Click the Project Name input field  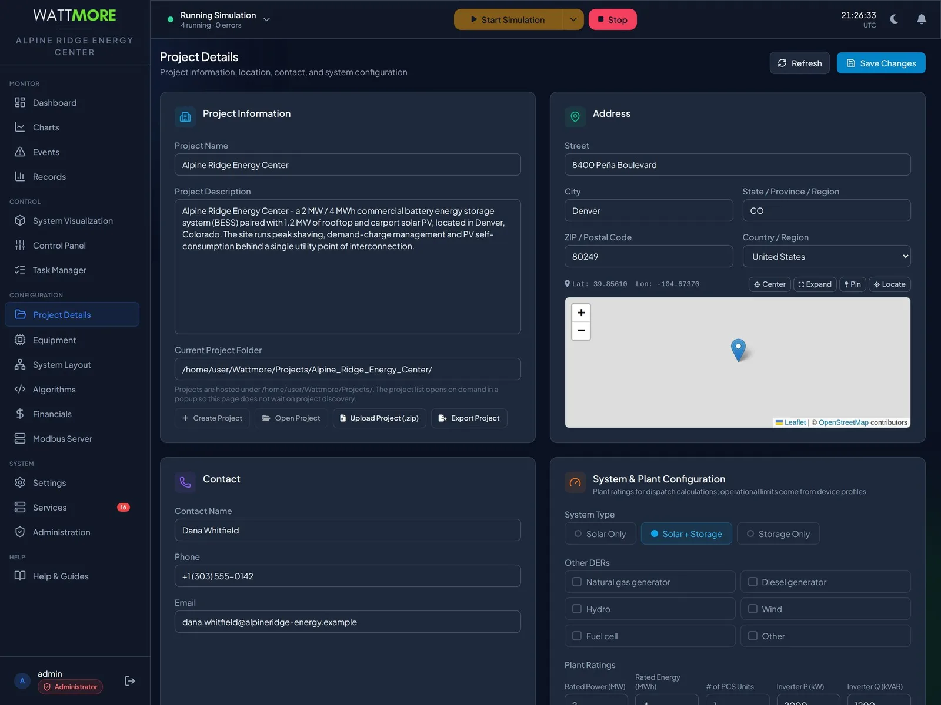click(x=348, y=164)
